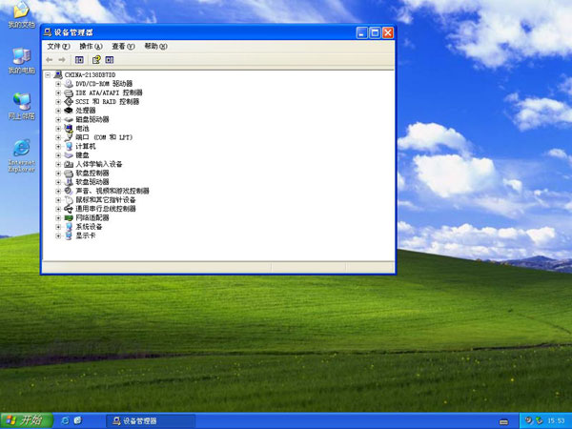Open the 操作(A) menu
Screen dimensions: 572x429
91,47
